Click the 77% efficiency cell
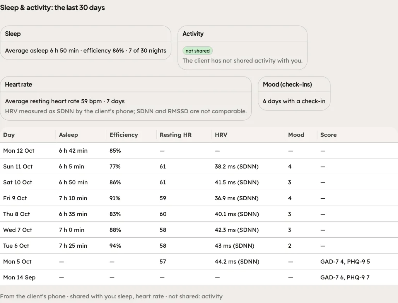This screenshot has height=303, width=398. [x=115, y=167]
